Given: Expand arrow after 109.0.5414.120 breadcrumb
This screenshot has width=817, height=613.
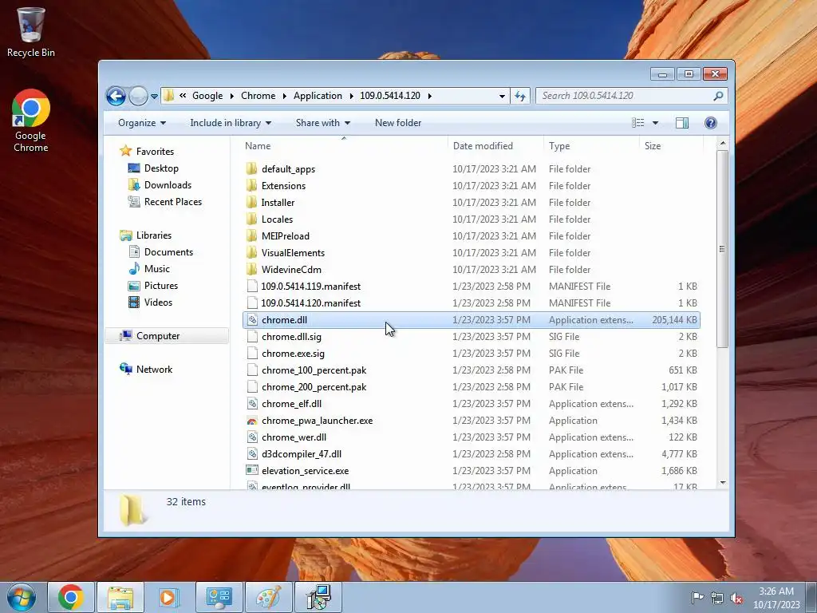Looking at the screenshot, I should 430,96.
